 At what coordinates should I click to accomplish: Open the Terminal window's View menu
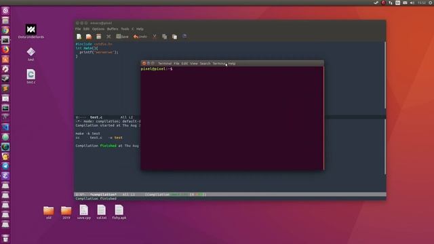194,63
